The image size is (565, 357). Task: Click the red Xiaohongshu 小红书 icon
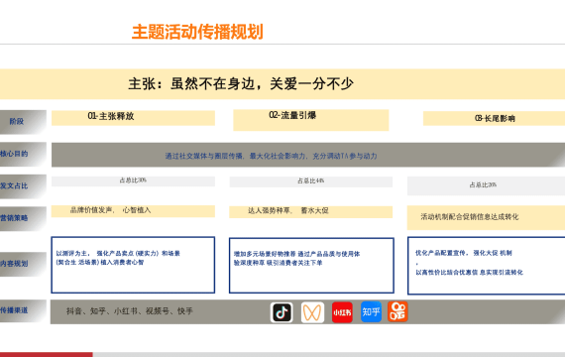(342, 312)
